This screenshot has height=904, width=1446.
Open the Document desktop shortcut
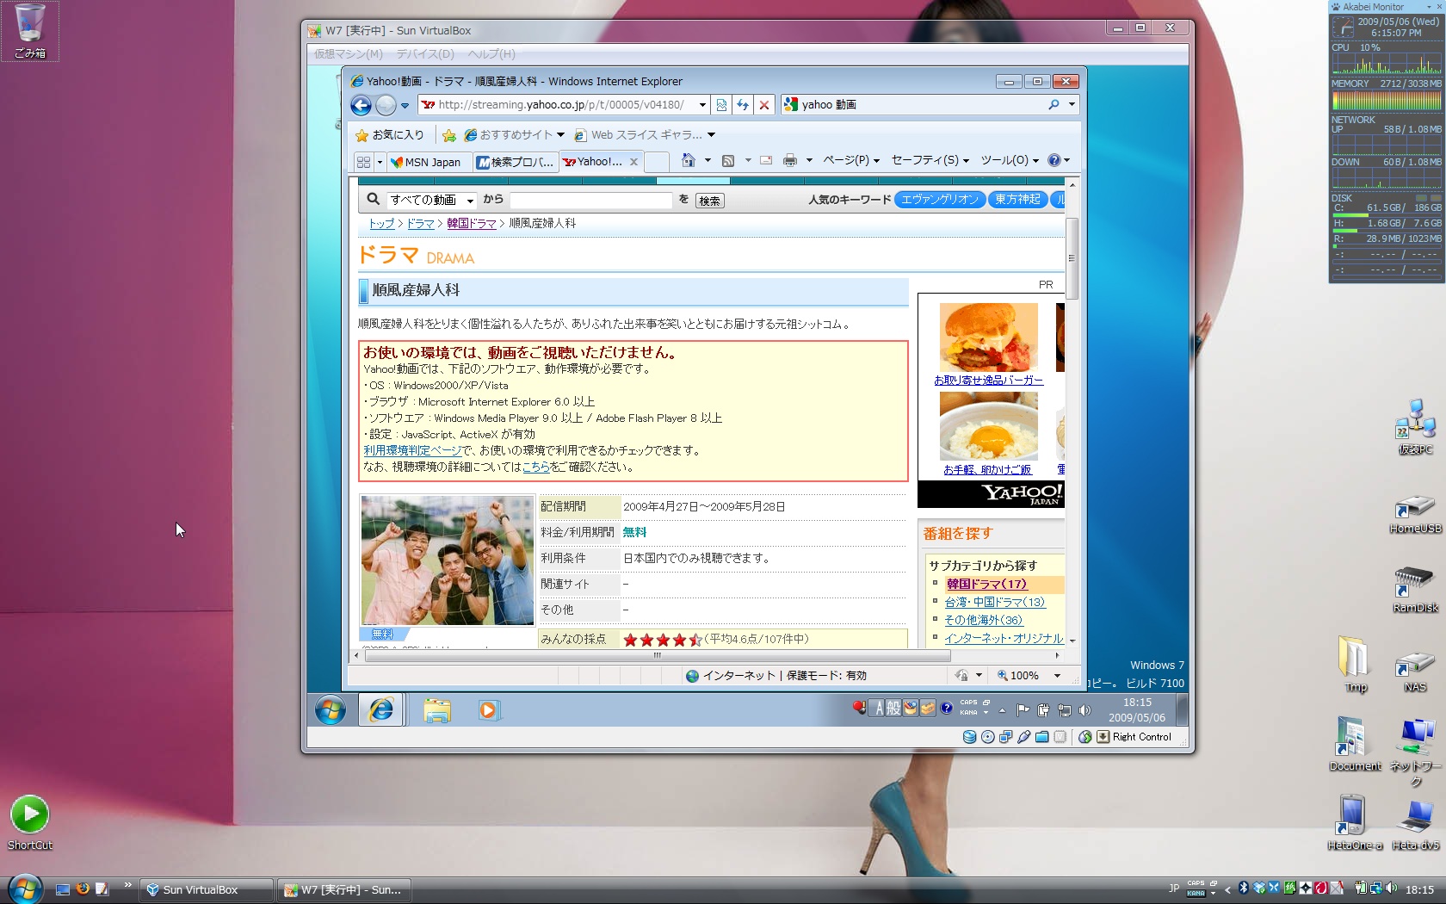1355,744
